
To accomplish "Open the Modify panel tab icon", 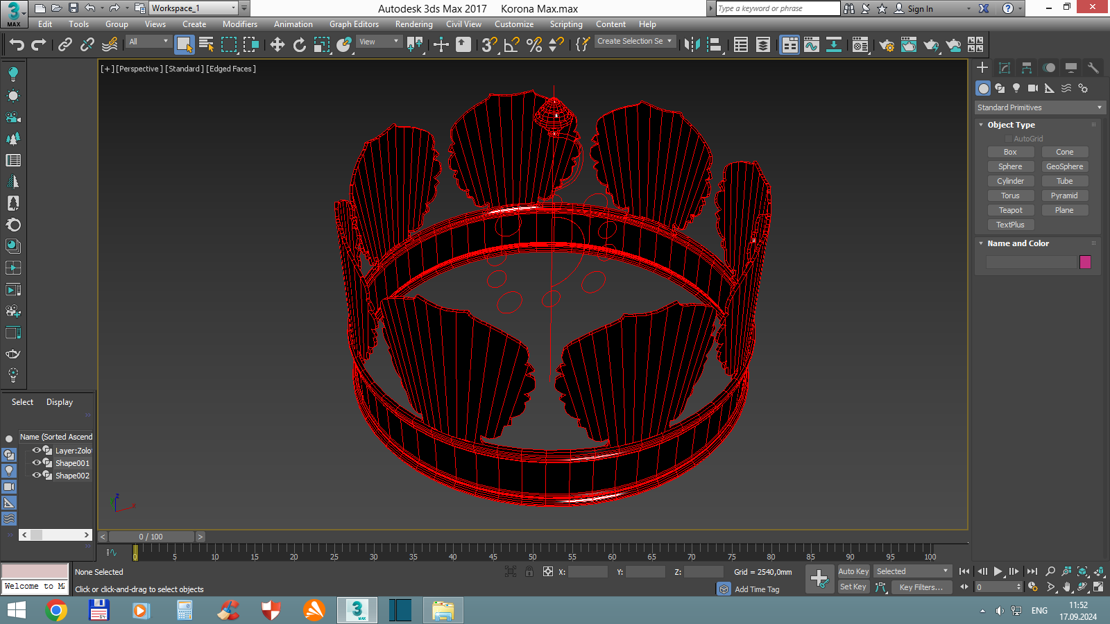I will point(1004,67).
